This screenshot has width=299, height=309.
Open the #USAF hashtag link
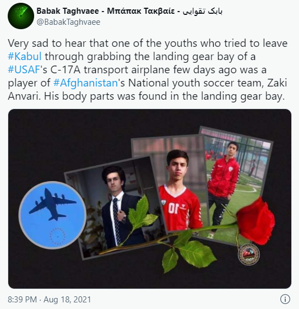tap(24, 69)
